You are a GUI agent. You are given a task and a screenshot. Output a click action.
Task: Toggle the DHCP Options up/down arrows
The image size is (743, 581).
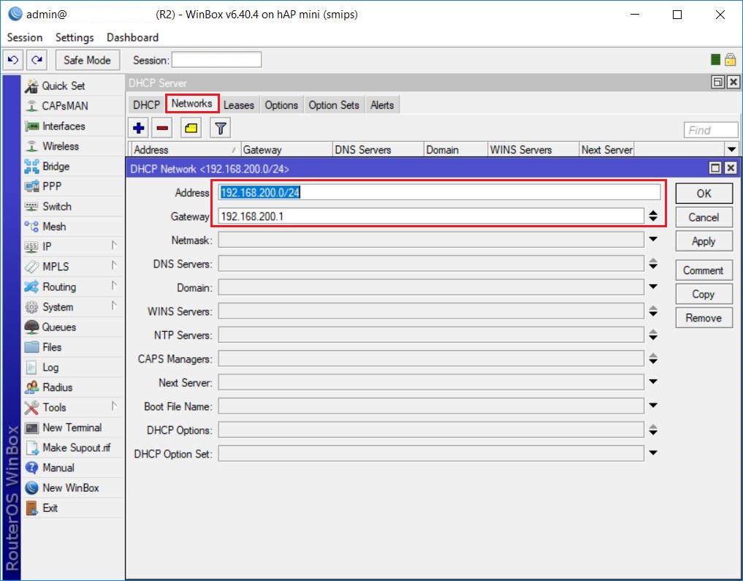point(653,430)
